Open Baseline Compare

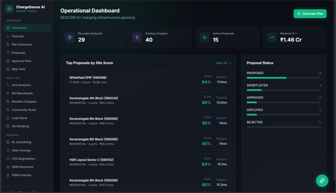pyautogui.click(x=27, y=102)
